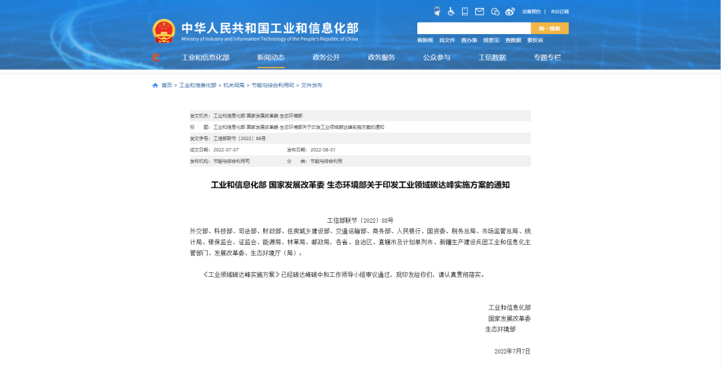
Task: Open the wheelchair accessibility icon
Action: (451, 11)
